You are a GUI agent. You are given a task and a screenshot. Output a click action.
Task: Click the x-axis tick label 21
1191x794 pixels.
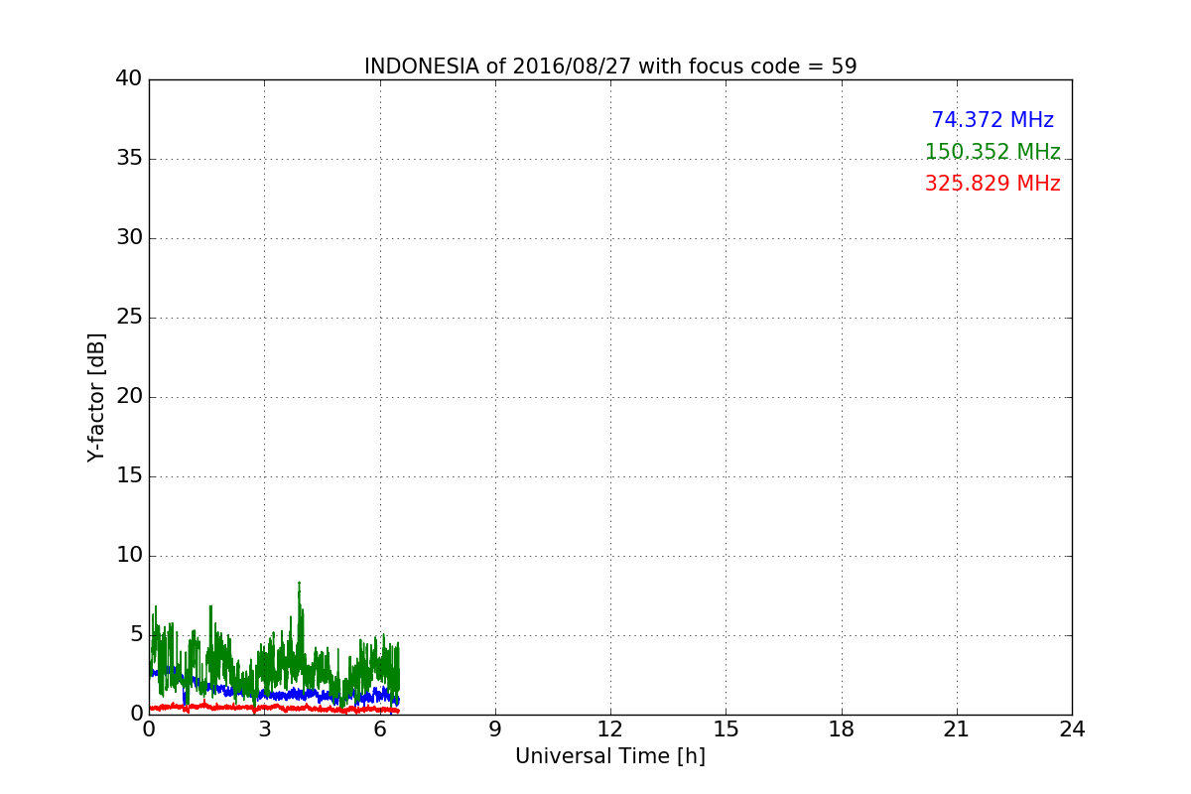957,729
